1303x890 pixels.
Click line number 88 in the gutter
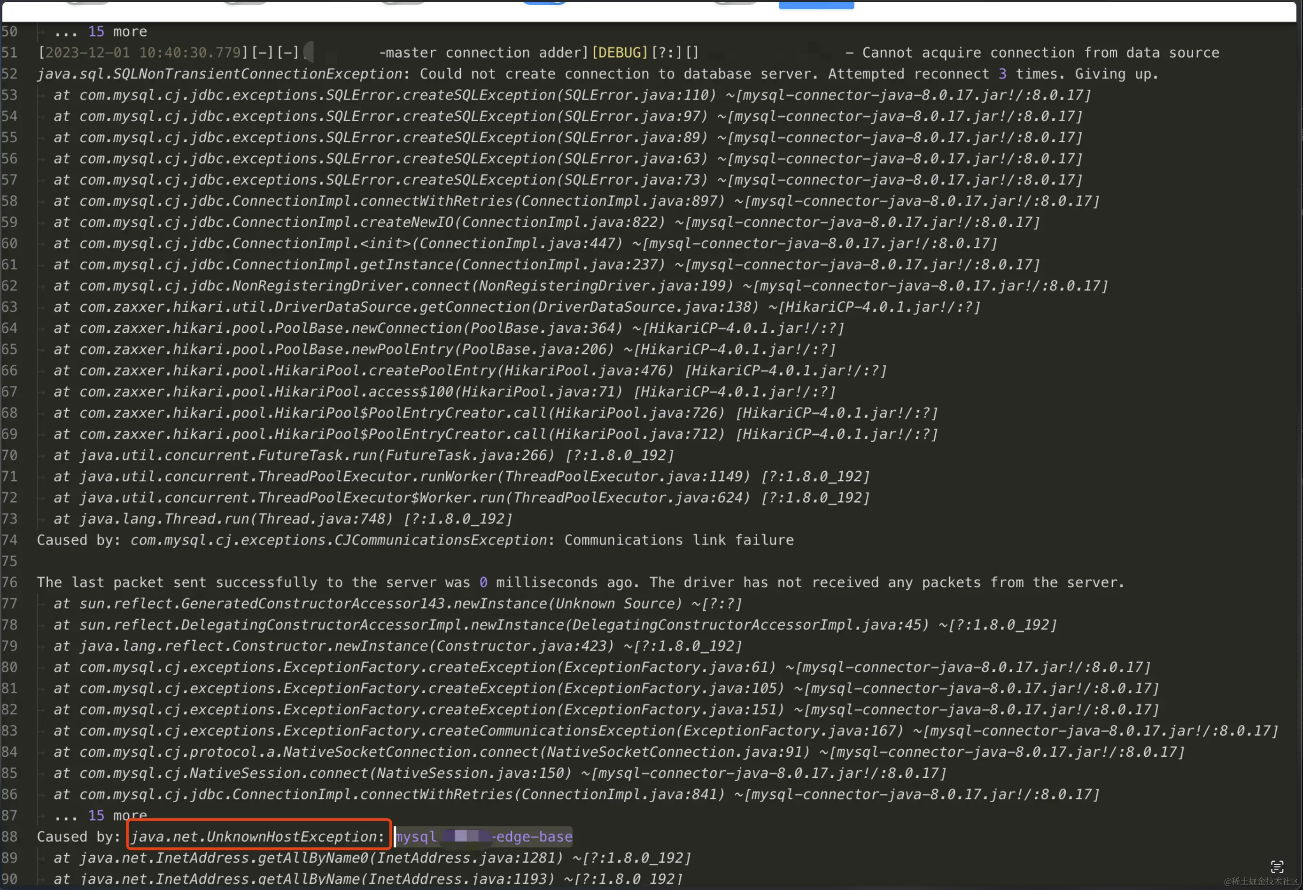(9, 837)
